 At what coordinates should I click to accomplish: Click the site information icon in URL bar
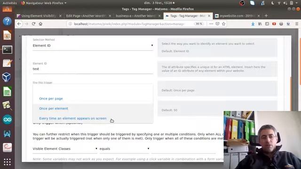pos(70,24)
